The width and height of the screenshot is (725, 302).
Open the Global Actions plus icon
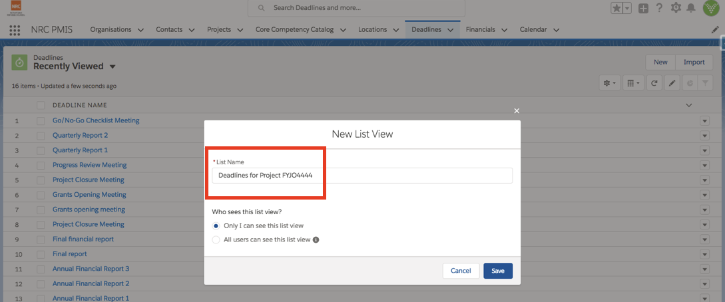click(643, 8)
